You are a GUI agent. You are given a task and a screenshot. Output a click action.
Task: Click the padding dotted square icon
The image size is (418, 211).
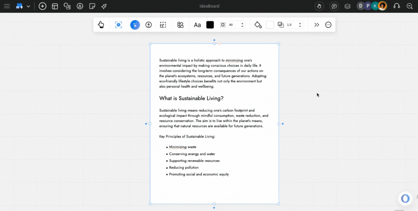tap(223, 25)
